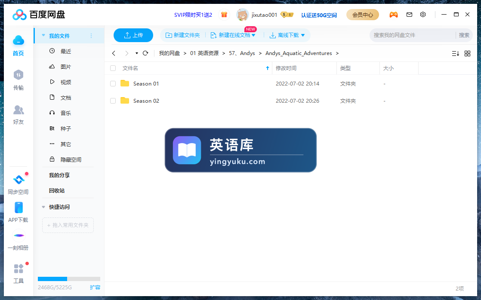Collapse the 我的文件 tree triangle
Image resolution: width=481 pixels, height=300 pixels.
43,36
